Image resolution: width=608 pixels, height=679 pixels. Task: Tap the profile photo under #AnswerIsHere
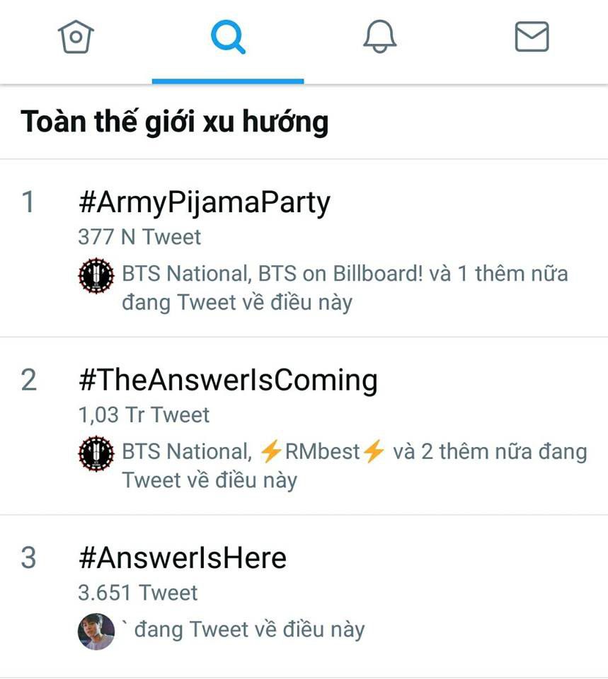(96, 632)
